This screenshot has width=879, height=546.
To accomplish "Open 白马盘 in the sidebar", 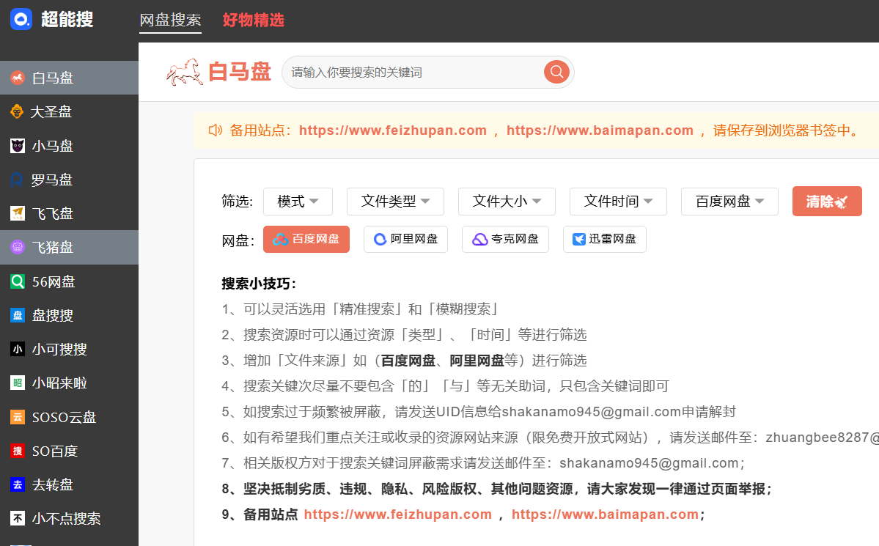I will (69, 78).
